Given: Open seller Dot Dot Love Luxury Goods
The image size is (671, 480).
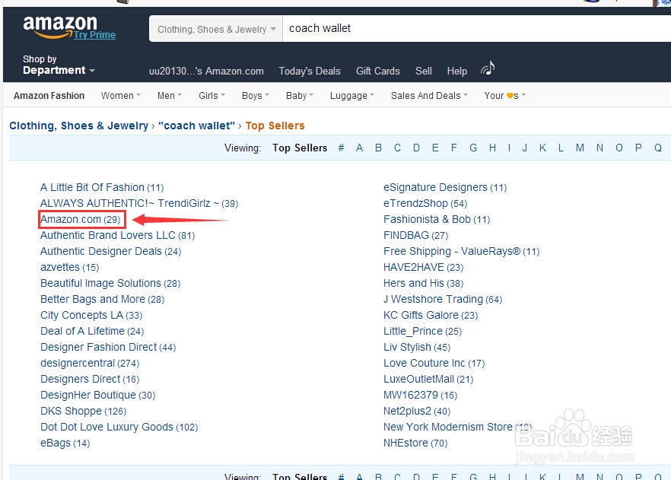Looking at the screenshot, I should click(119, 427).
